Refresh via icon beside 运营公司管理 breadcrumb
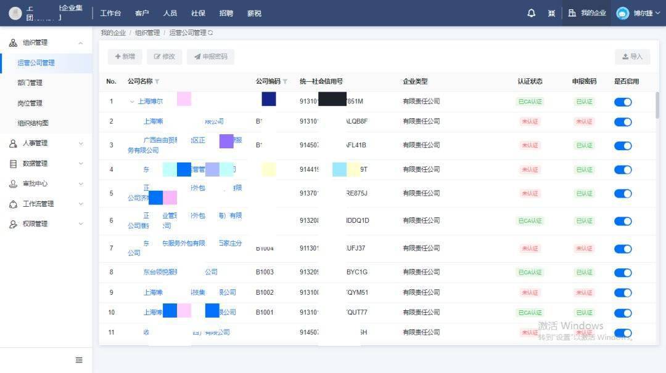Image resolution: width=666 pixels, height=373 pixels. [x=210, y=33]
